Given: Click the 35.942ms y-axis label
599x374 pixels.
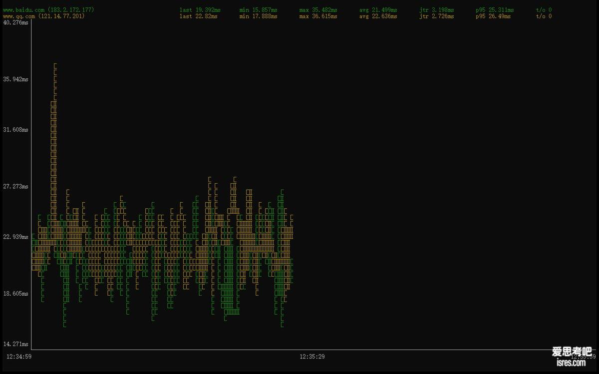Looking at the screenshot, I should [x=16, y=79].
